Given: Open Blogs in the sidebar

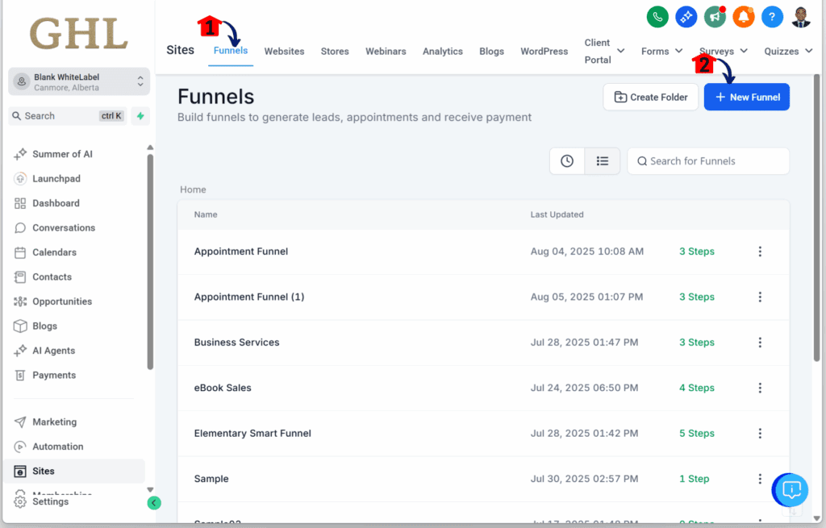Looking at the screenshot, I should tap(45, 326).
